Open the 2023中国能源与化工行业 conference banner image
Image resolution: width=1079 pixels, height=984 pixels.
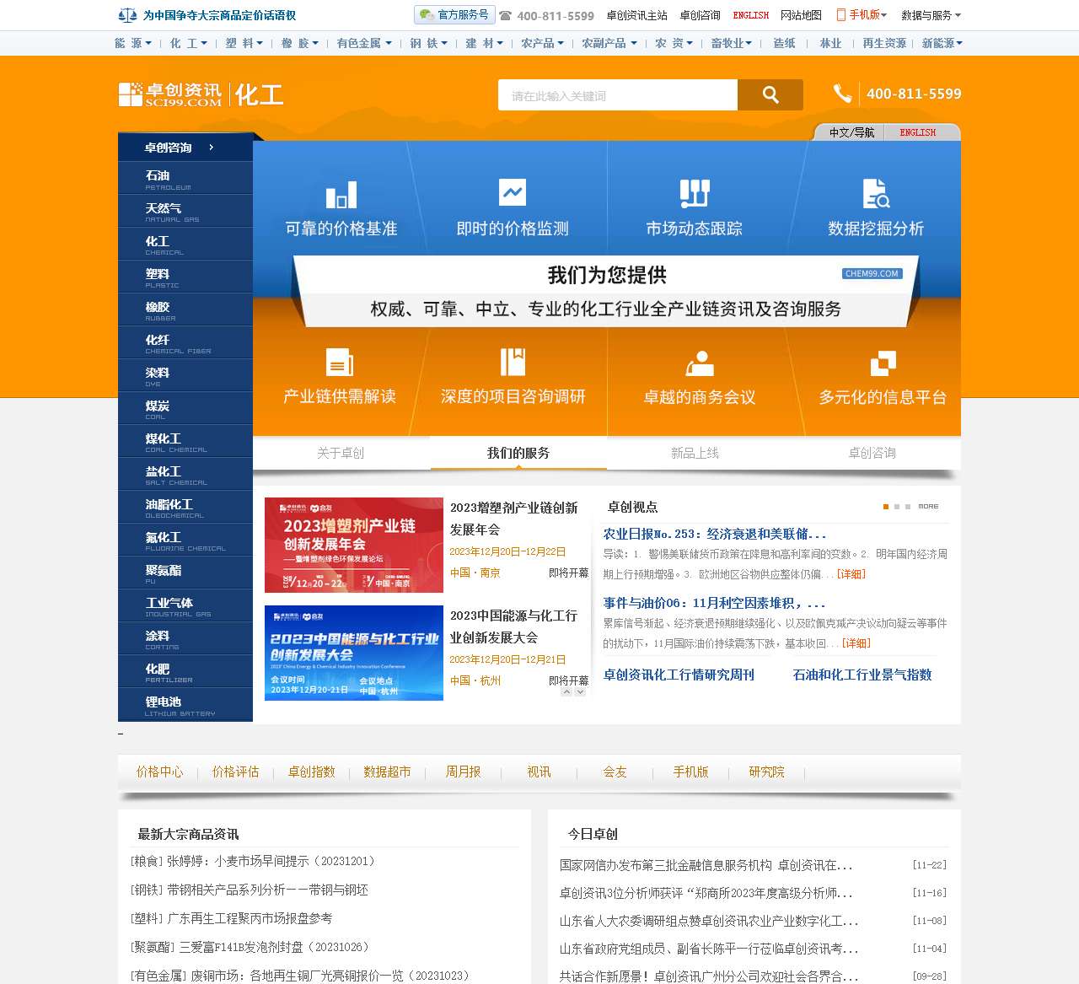(x=354, y=653)
